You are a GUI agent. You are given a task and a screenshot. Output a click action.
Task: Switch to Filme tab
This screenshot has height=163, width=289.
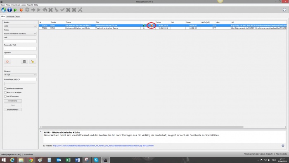(3, 17)
